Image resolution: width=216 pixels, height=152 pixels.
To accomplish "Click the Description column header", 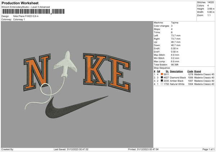I will [176, 71].
